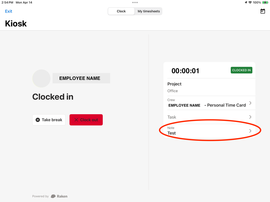Open the Test note text

click(x=171, y=133)
